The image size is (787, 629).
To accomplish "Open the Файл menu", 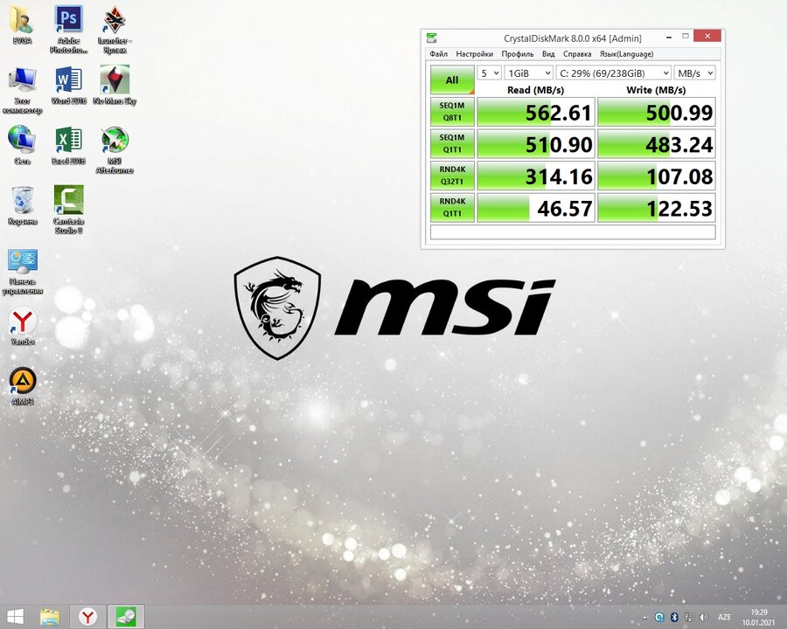I will coord(438,54).
